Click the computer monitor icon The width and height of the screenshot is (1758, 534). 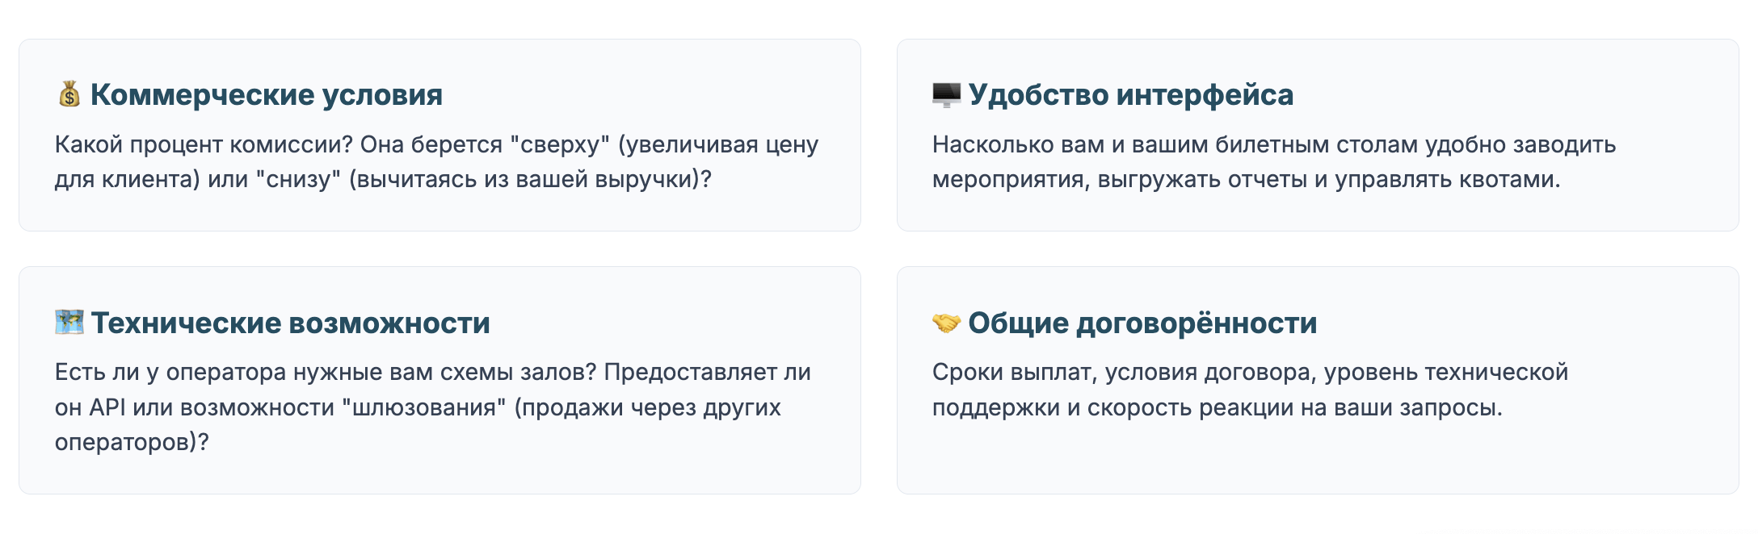coord(946,94)
